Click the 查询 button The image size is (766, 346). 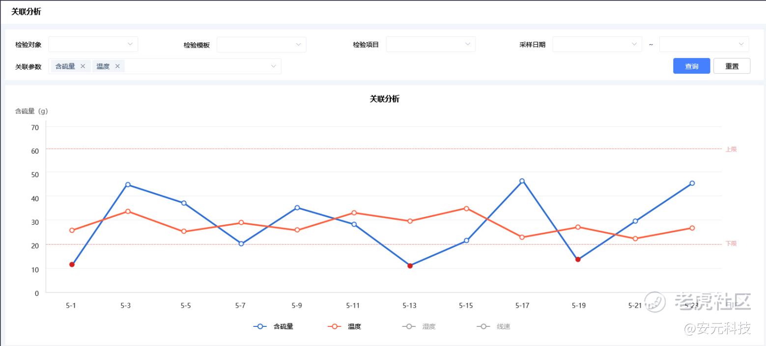click(x=691, y=66)
